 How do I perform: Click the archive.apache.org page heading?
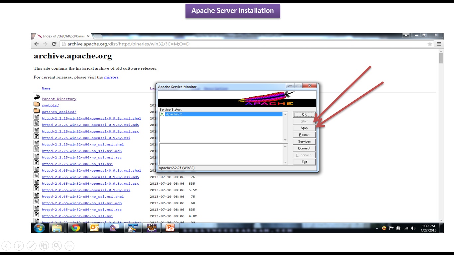73,56
